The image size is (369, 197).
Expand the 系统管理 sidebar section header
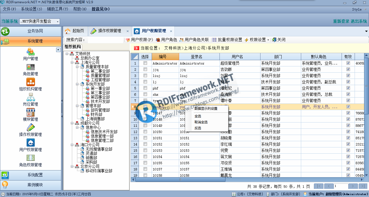[31, 41]
